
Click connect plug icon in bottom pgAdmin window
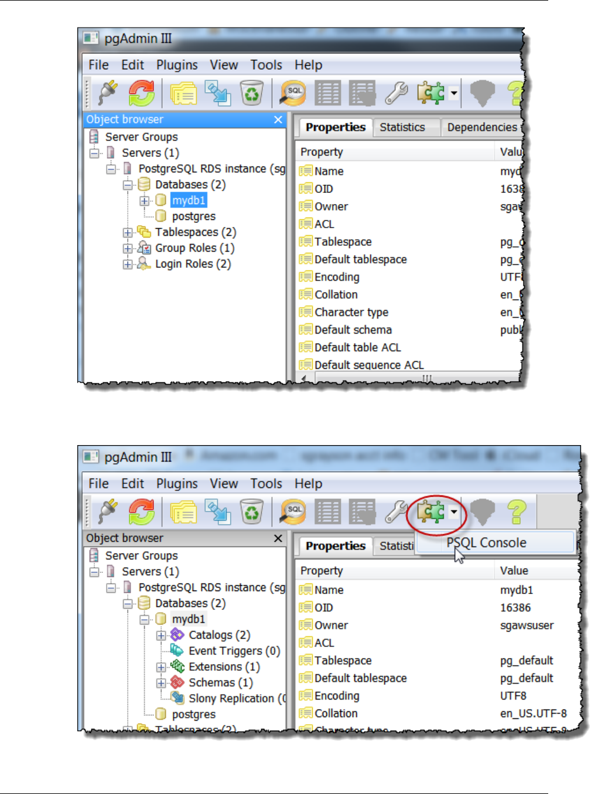pyautogui.click(x=108, y=511)
